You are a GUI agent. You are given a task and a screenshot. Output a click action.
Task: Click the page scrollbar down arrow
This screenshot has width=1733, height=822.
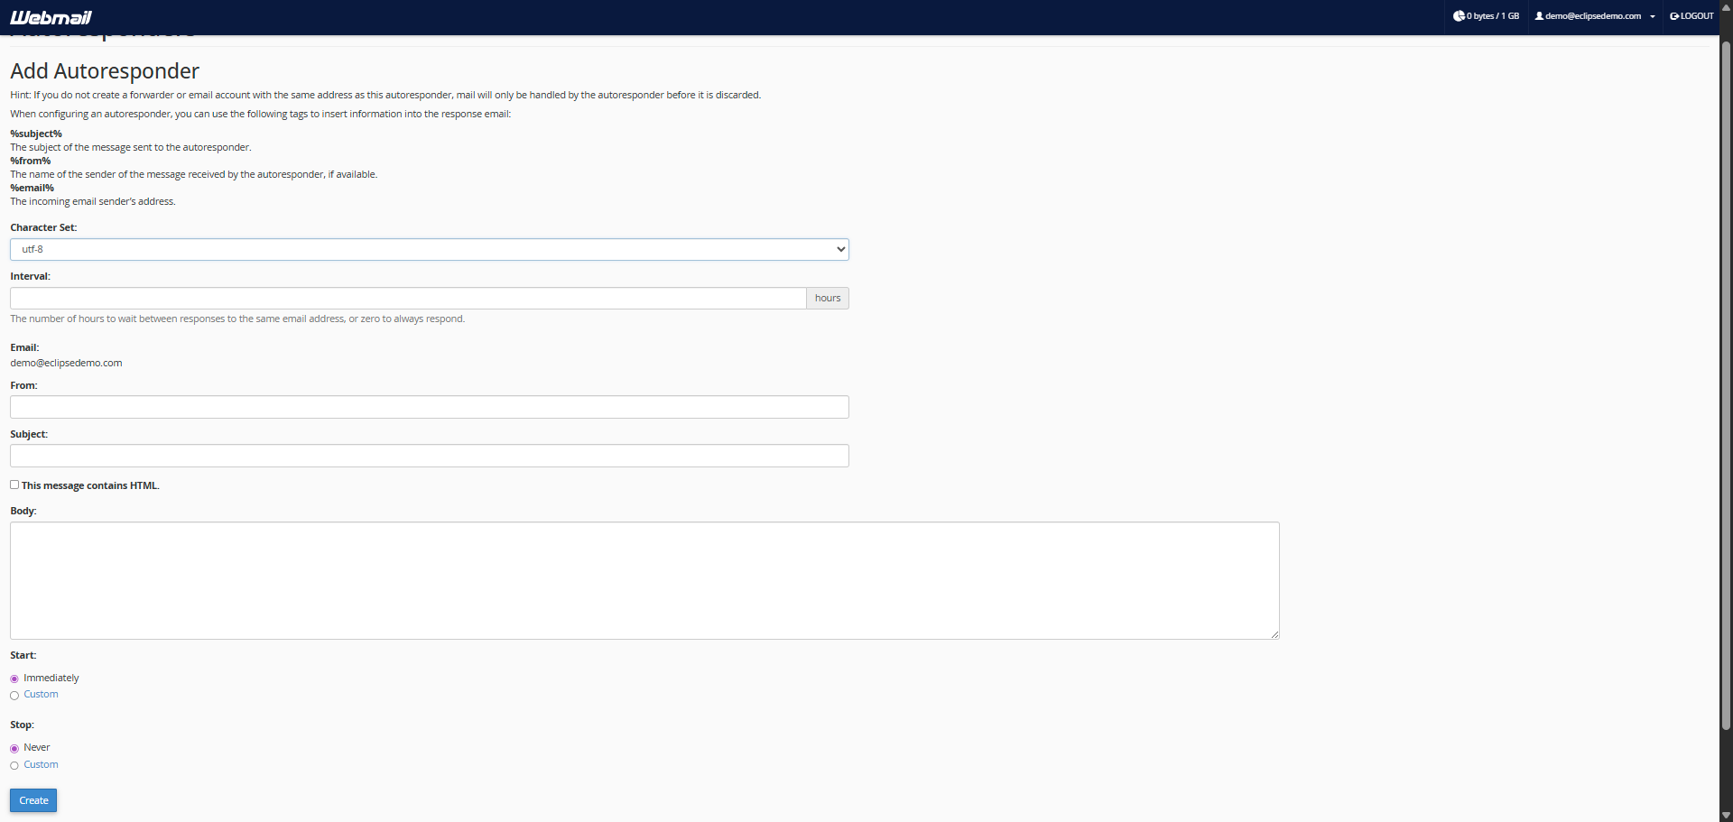coord(1726,815)
